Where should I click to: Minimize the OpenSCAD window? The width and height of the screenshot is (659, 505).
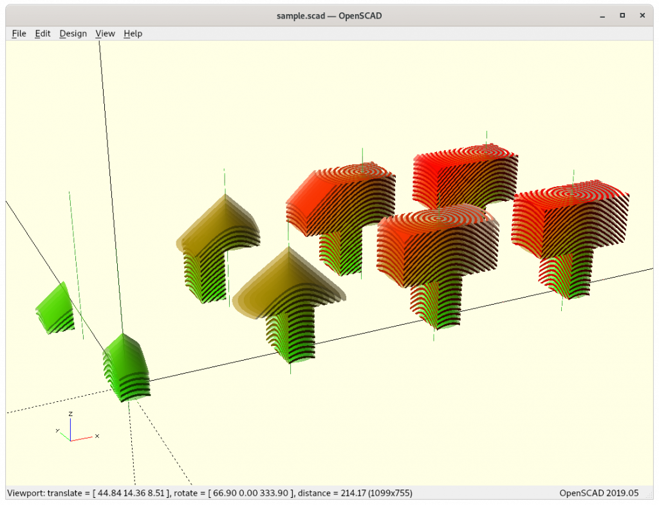pyautogui.click(x=602, y=16)
